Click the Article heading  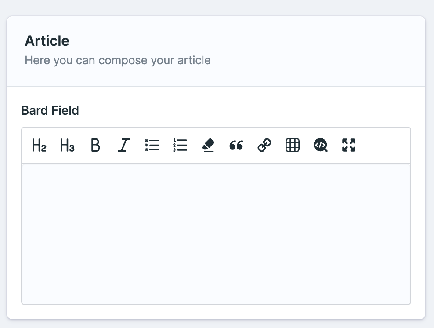[47, 40]
